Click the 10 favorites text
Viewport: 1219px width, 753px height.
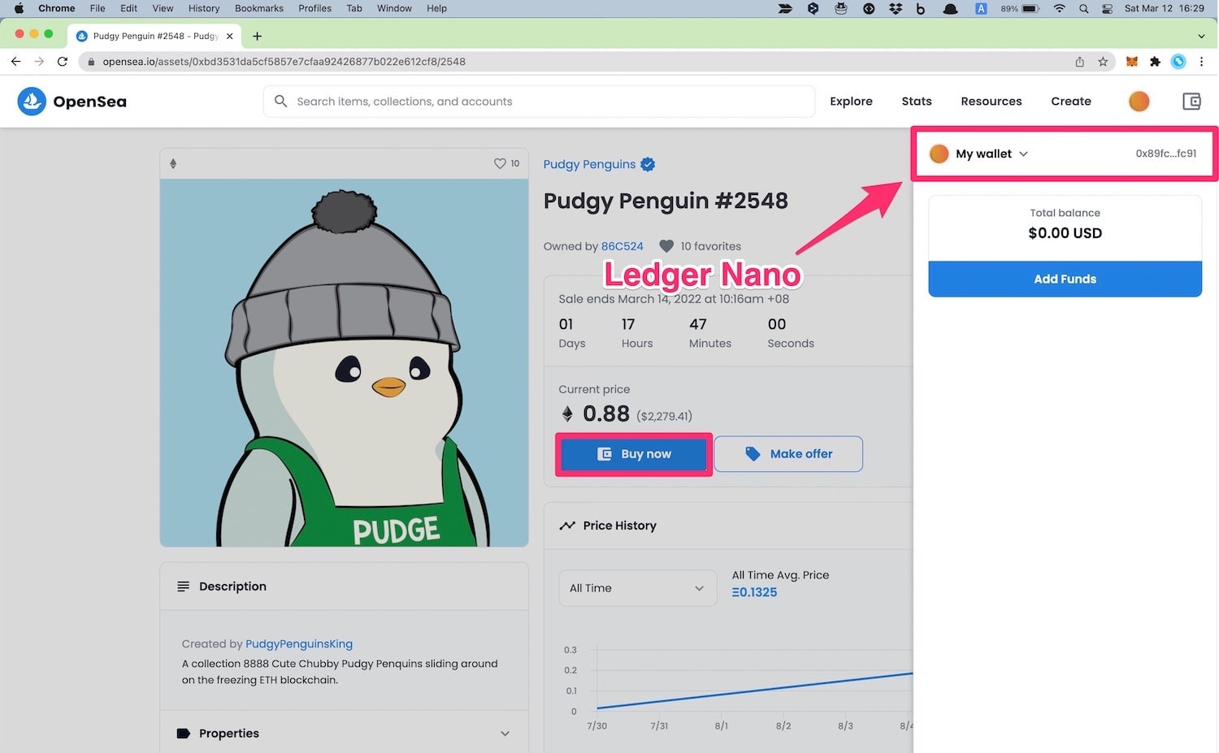(711, 246)
